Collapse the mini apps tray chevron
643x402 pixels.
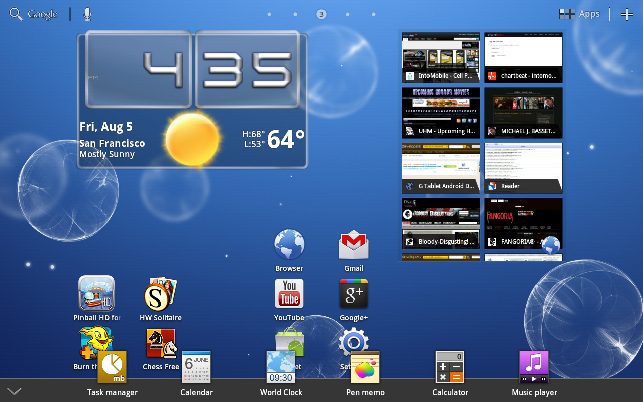pyautogui.click(x=14, y=391)
